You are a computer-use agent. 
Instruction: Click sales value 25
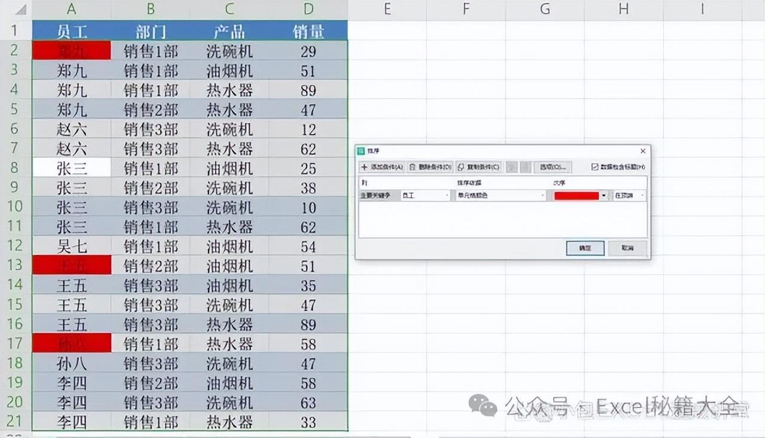(308, 168)
